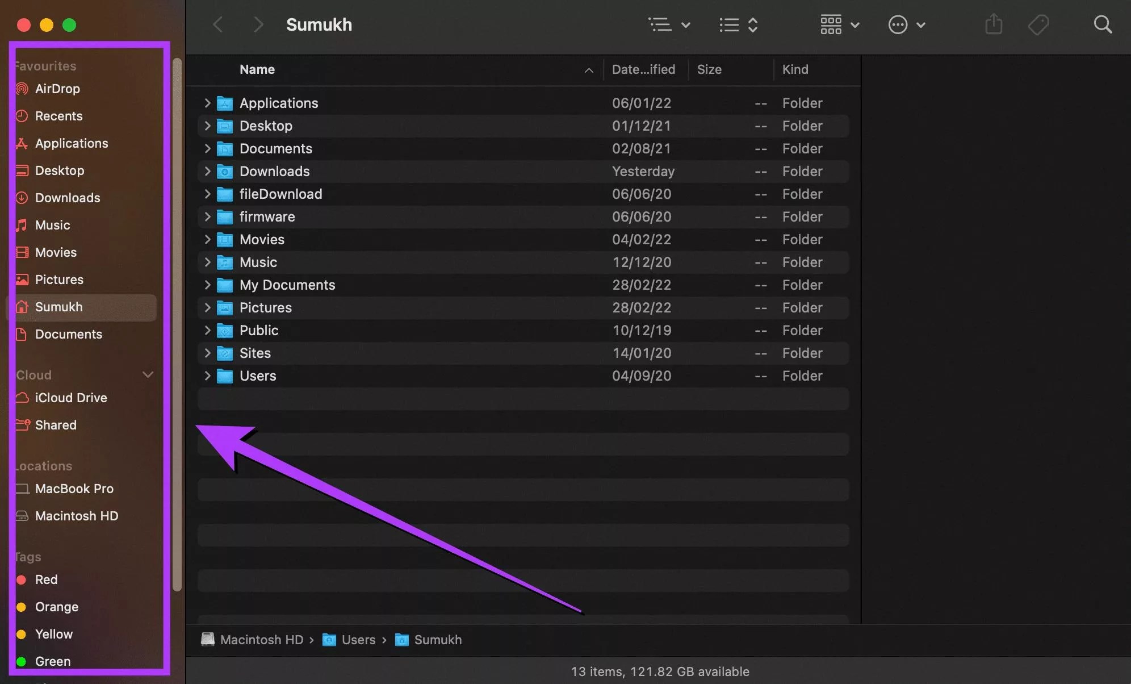Open the more options ellipsis menu

click(x=906, y=24)
